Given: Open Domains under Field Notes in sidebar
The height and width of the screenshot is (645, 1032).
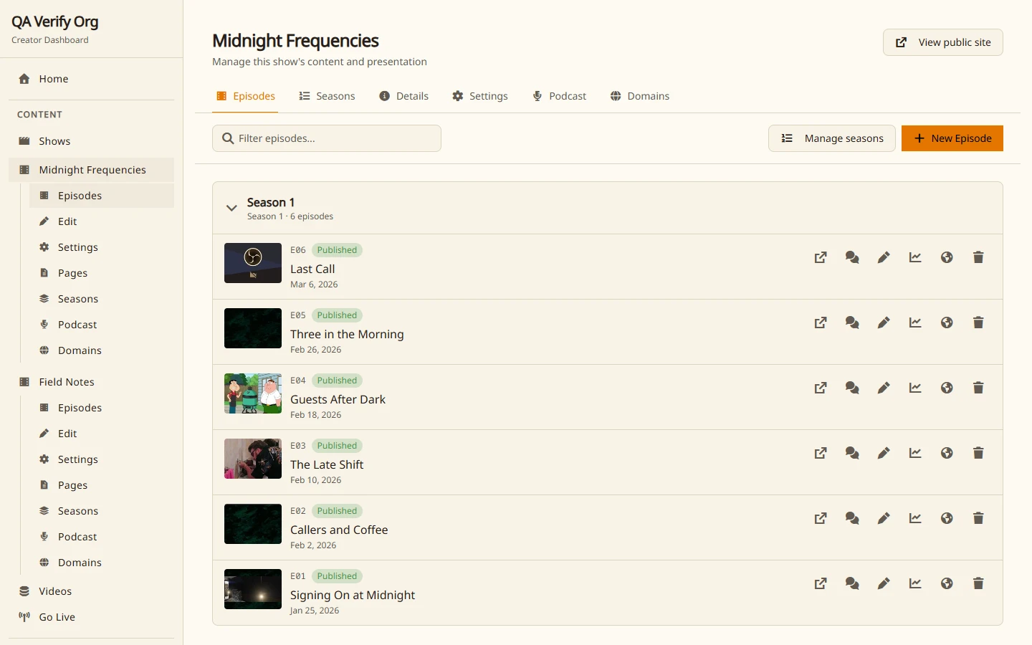Looking at the screenshot, I should click(102, 563).
